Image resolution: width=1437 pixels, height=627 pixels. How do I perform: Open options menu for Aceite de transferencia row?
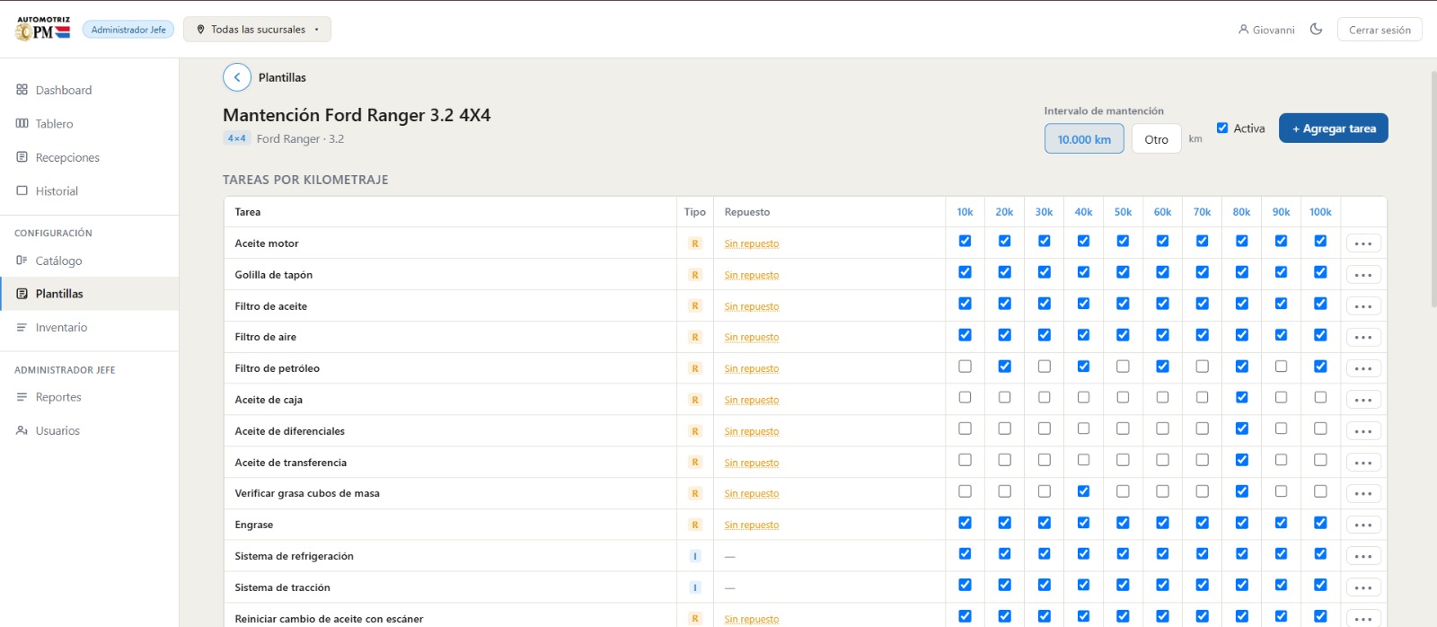pyautogui.click(x=1363, y=463)
